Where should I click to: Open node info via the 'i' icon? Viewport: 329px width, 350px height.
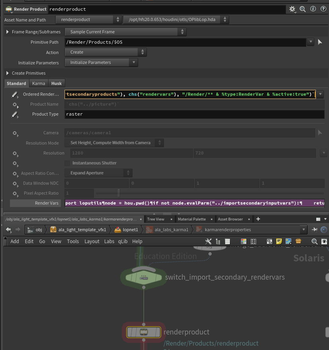point(313,9)
